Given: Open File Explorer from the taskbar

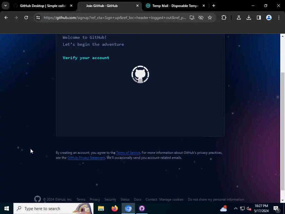Looking at the screenshot, I should point(101,208).
